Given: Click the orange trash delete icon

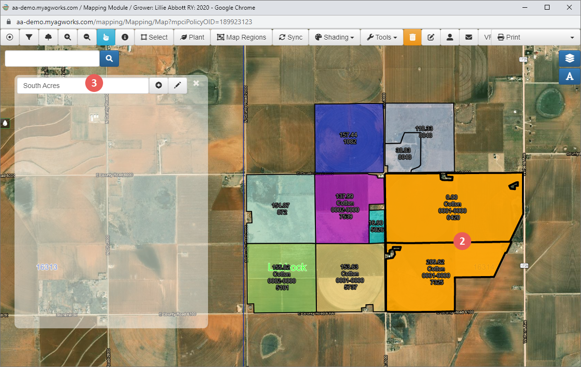Looking at the screenshot, I should click(412, 37).
